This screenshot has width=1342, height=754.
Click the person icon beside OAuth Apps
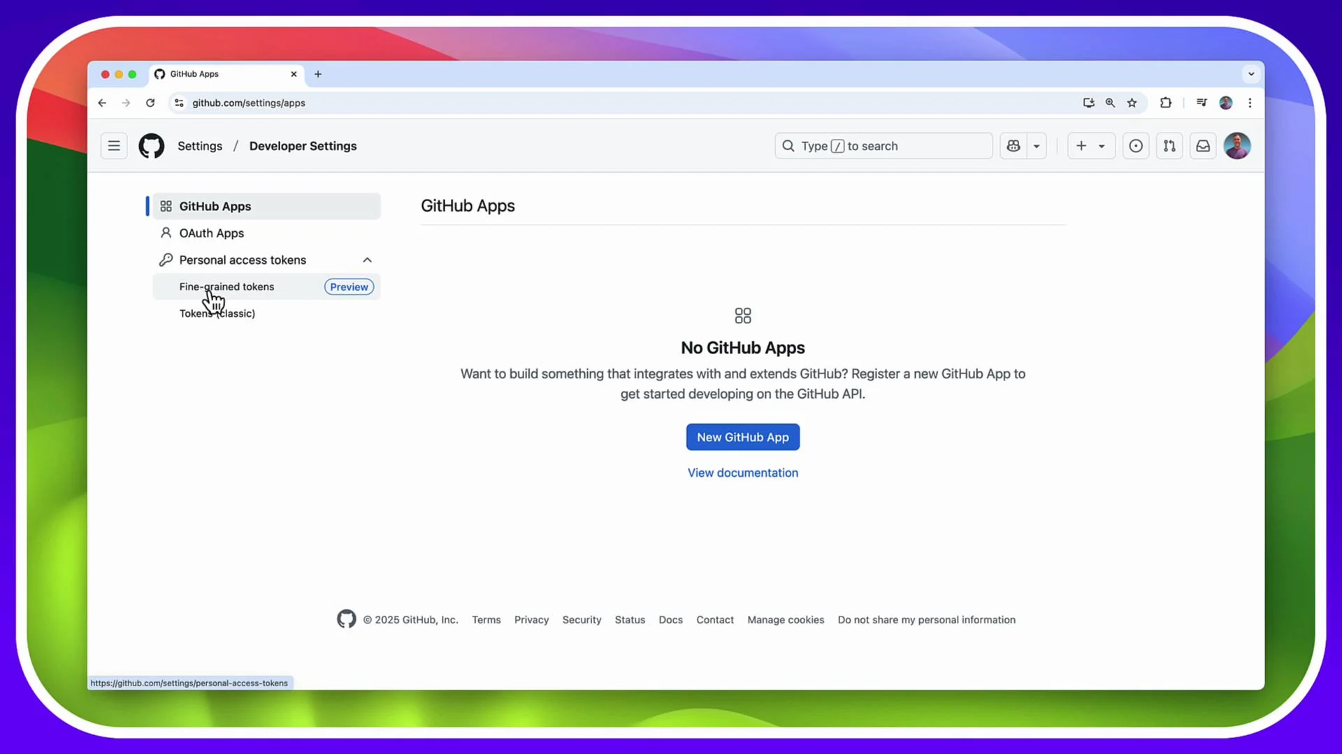click(x=166, y=232)
